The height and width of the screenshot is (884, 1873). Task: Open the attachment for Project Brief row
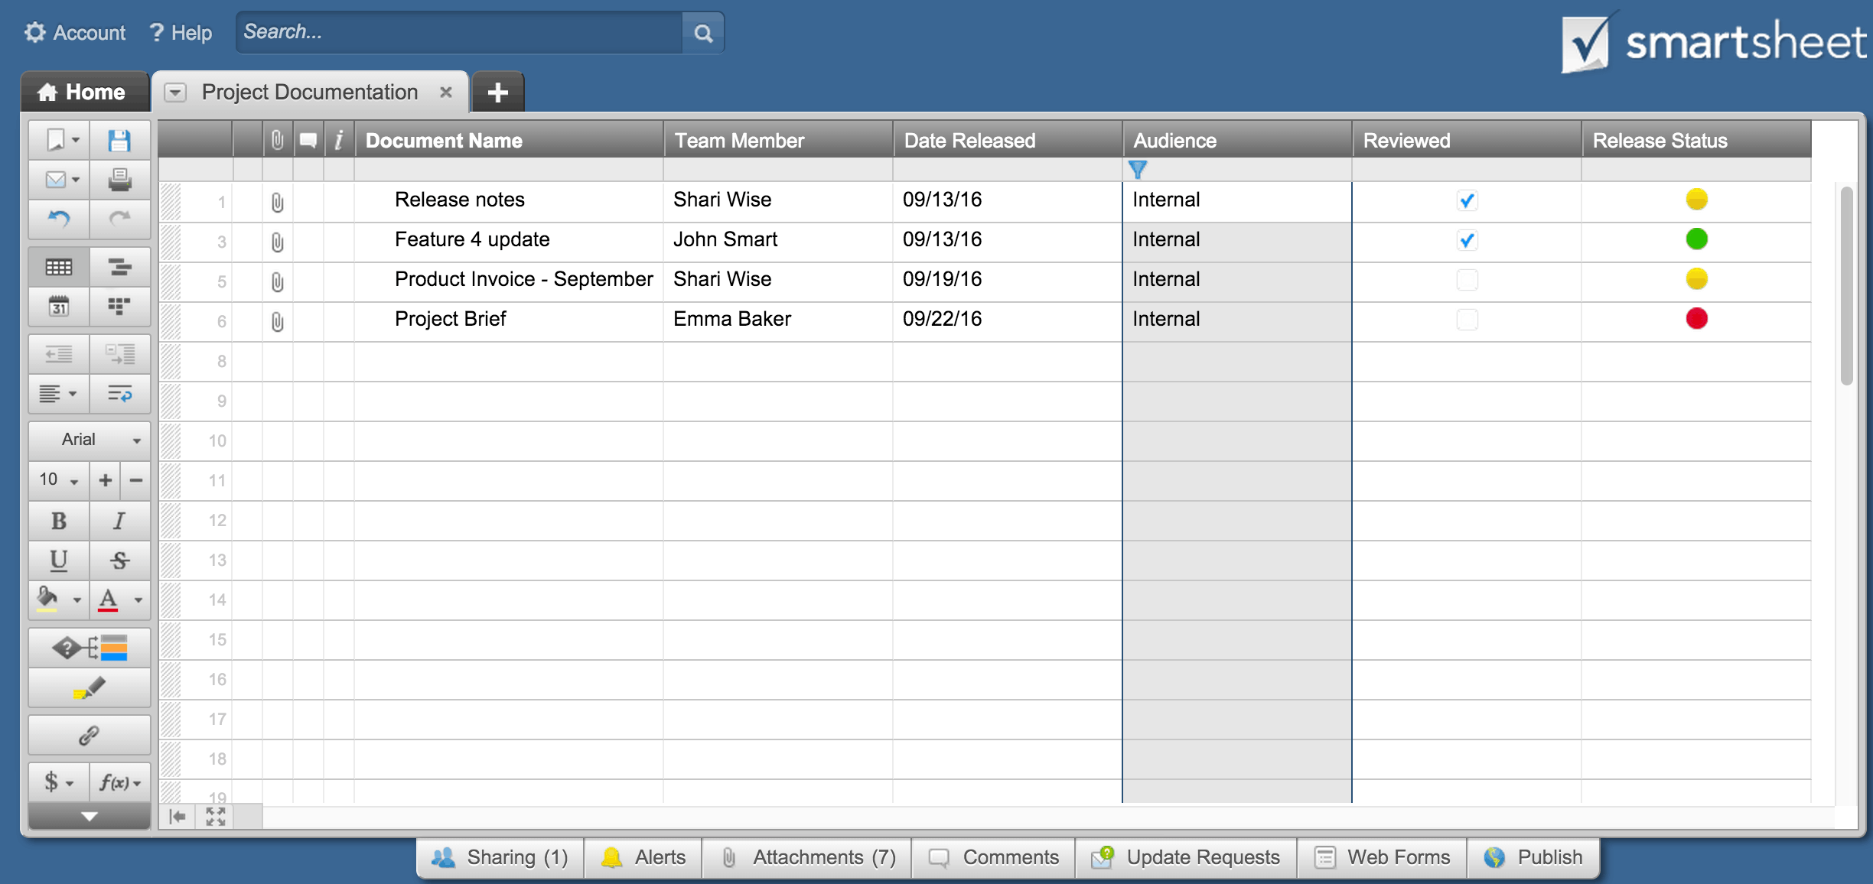click(277, 320)
